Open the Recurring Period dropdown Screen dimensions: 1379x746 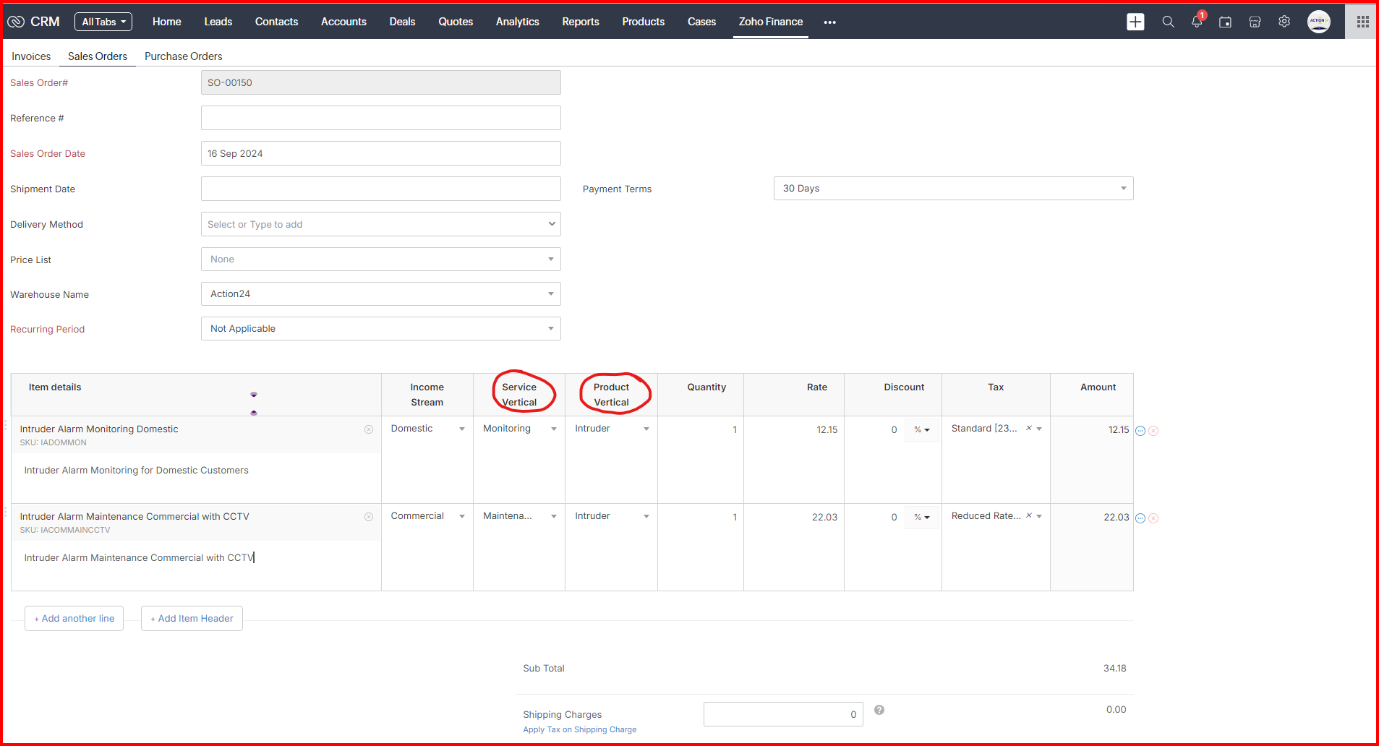(x=380, y=329)
